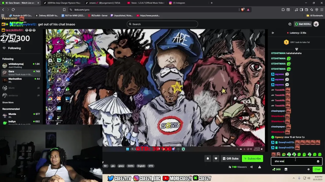Send message with green Chat button

tap(317, 169)
